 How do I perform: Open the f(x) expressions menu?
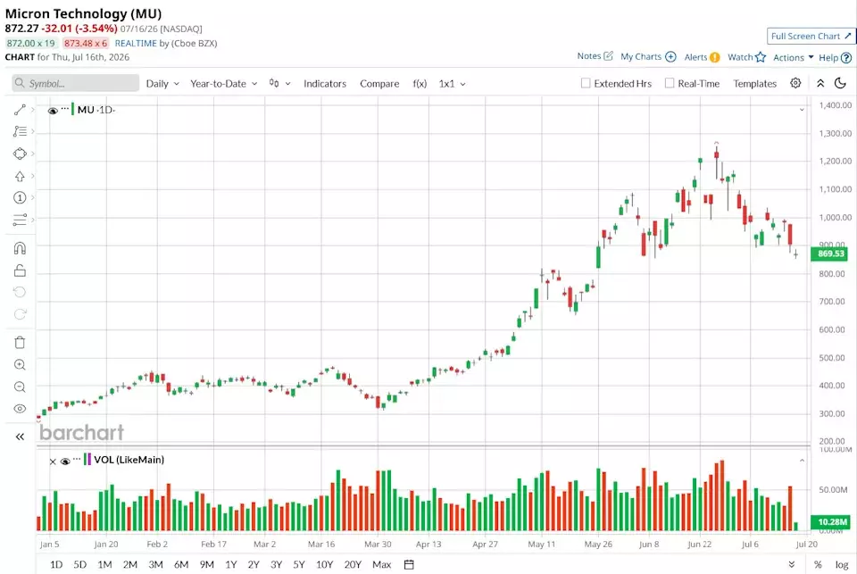tap(420, 84)
